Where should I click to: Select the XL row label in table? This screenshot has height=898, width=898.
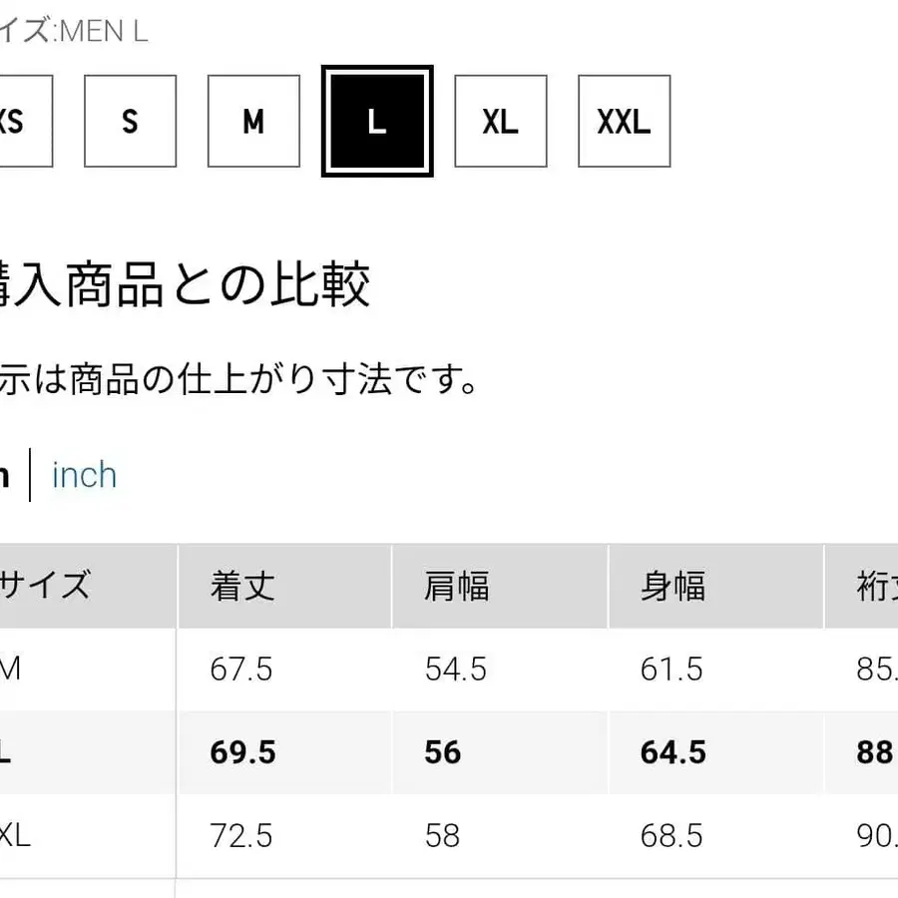click(x=15, y=834)
